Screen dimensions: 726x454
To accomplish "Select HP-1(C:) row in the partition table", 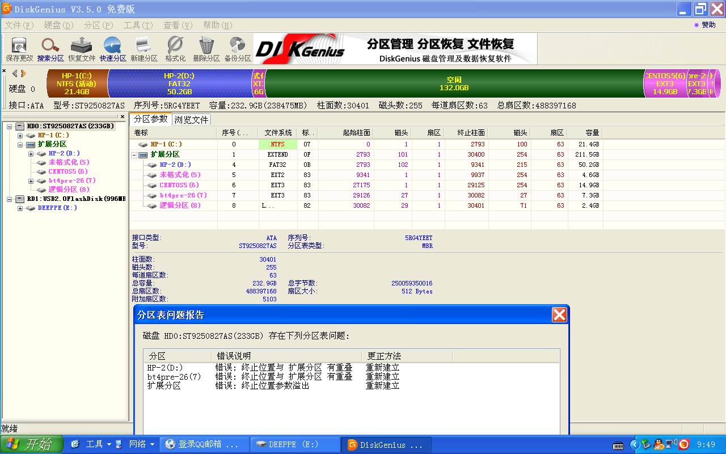I will click(366, 144).
